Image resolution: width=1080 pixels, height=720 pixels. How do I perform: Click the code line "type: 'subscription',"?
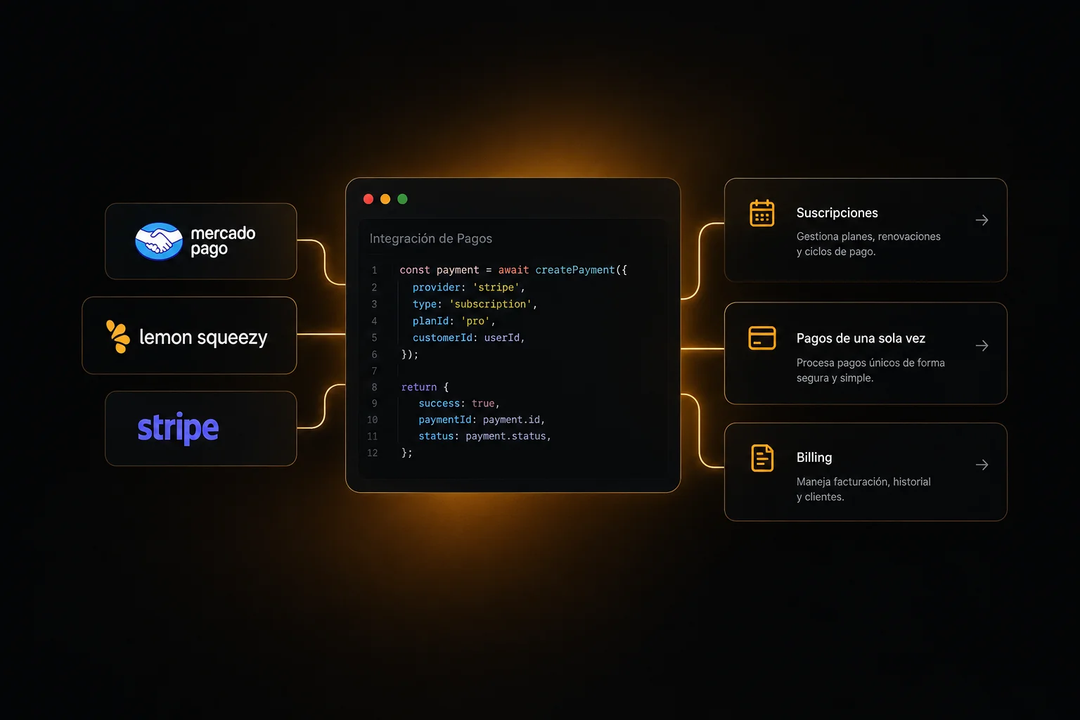(475, 304)
